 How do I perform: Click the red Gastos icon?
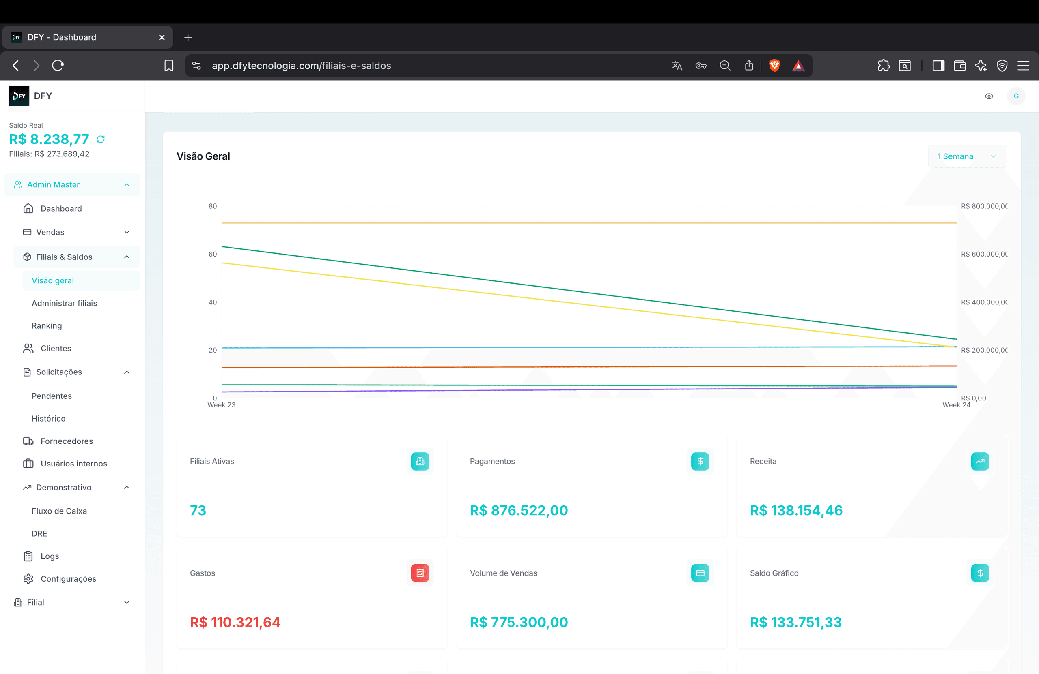pyautogui.click(x=420, y=573)
